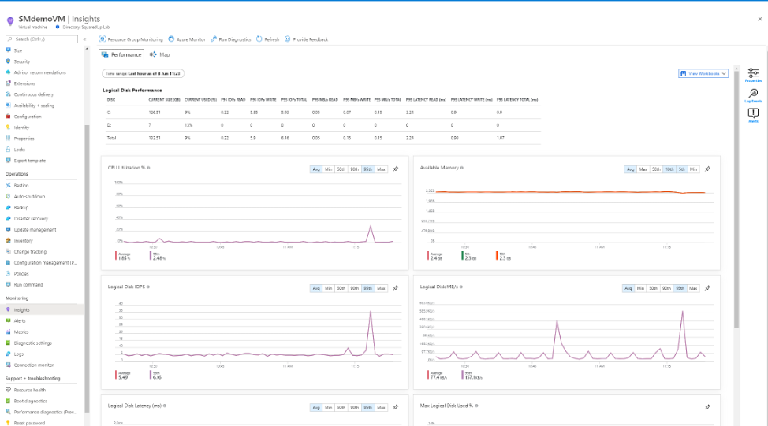This screenshot has width=768, height=426.
Task: Toggle 10th on Available Memory chart
Action: tap(669, 169)
